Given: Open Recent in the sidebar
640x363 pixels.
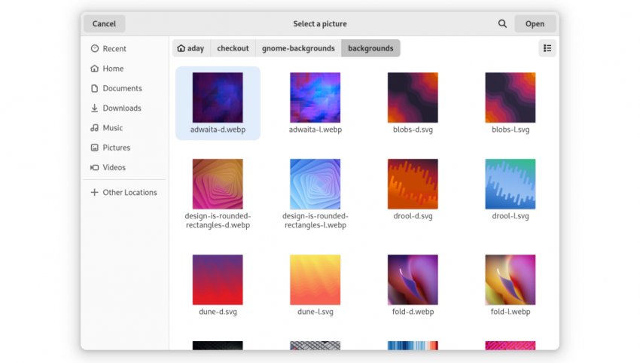Looking at the screenshot, I should click(x=114, y=49).
